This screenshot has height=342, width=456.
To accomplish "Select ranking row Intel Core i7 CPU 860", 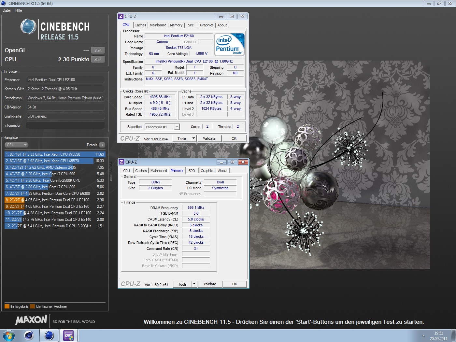I will [55, 187].
